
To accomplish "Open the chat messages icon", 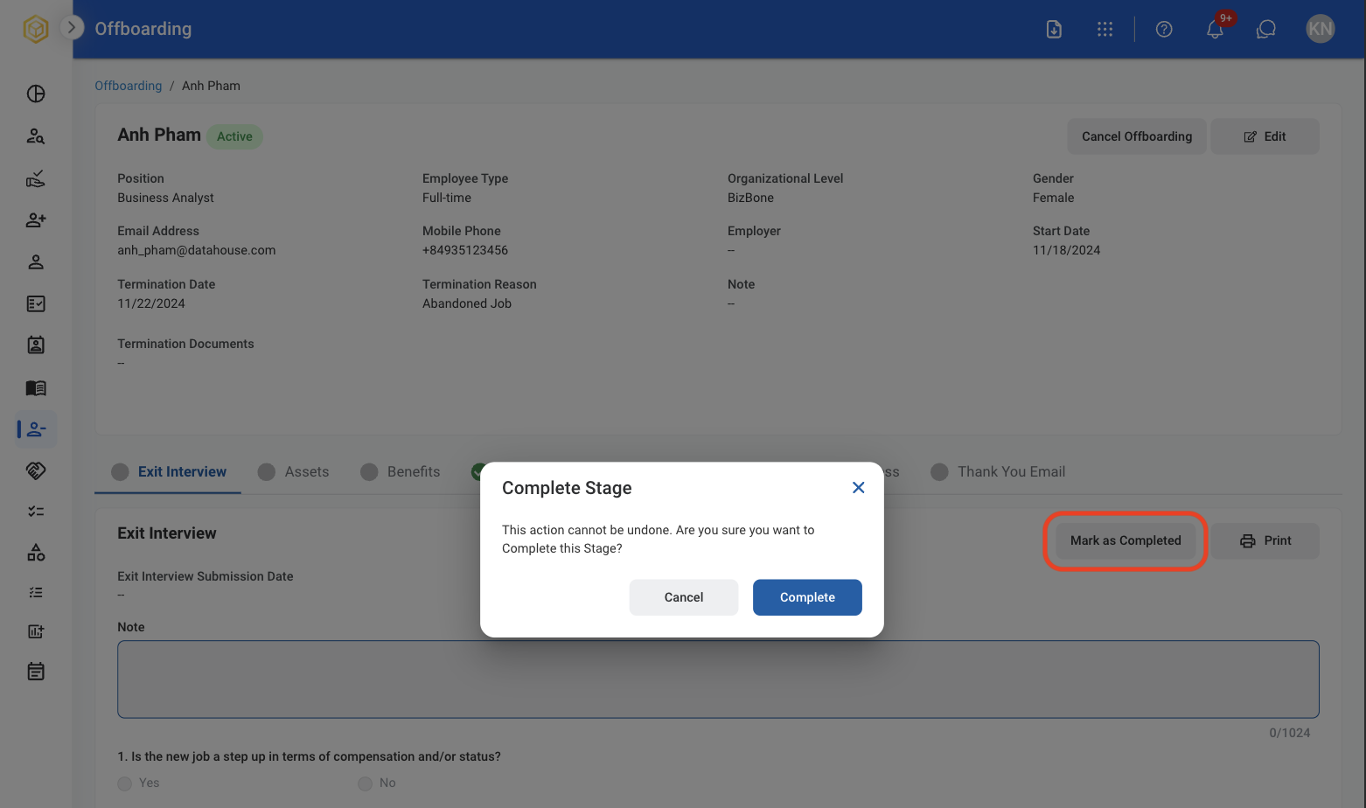I will 1265,29.
